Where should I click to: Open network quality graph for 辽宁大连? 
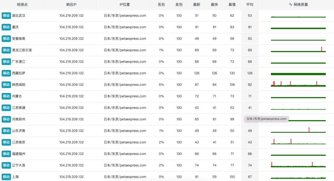298,164
